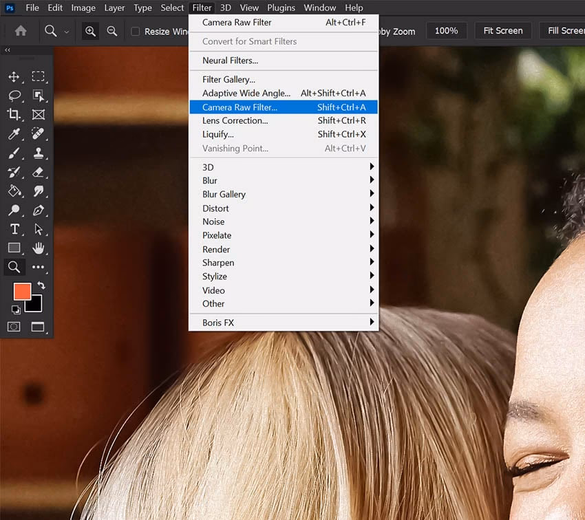Screen dimensions: 585x520
Task: Select the Lasso tool
Action: click(14, 96)
